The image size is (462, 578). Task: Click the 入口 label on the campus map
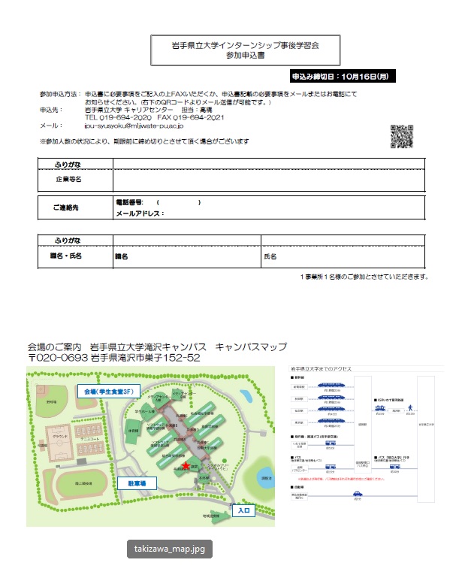click(243, 510)
